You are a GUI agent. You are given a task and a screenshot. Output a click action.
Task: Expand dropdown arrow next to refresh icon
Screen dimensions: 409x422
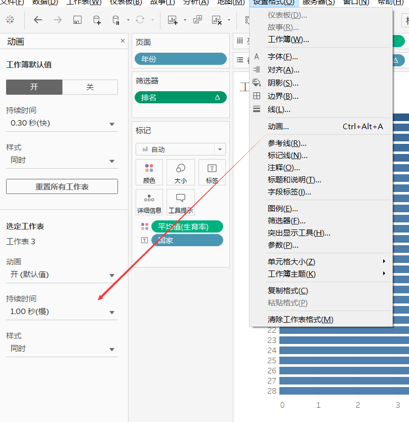point(152,20)
